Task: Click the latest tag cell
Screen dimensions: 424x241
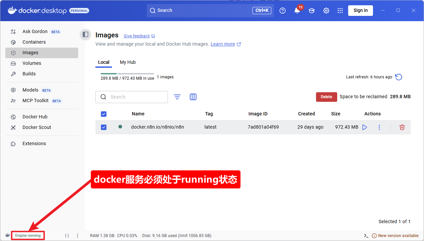Action: [x=210, y=127]
